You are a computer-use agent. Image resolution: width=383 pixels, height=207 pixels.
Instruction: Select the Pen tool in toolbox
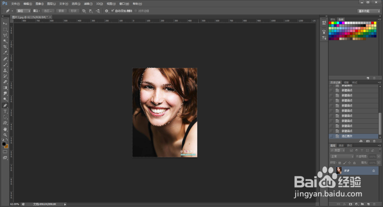(x=5, y=105)
